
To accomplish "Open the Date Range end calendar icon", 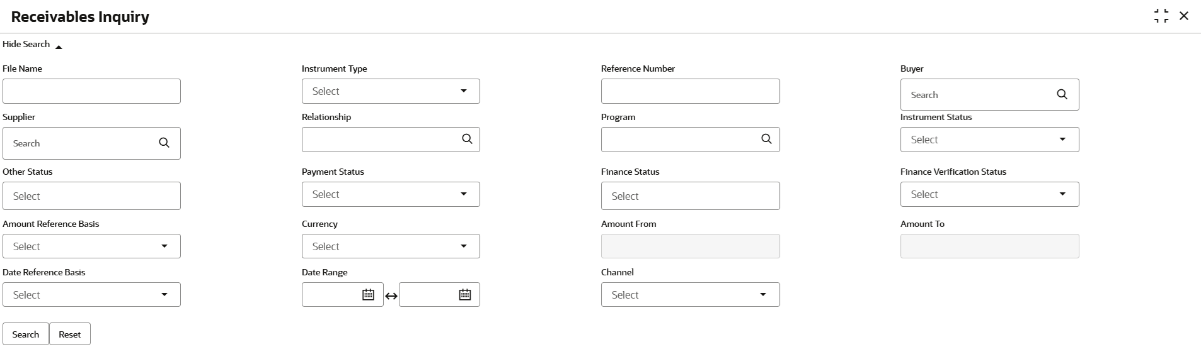I will tap(465, 294).
